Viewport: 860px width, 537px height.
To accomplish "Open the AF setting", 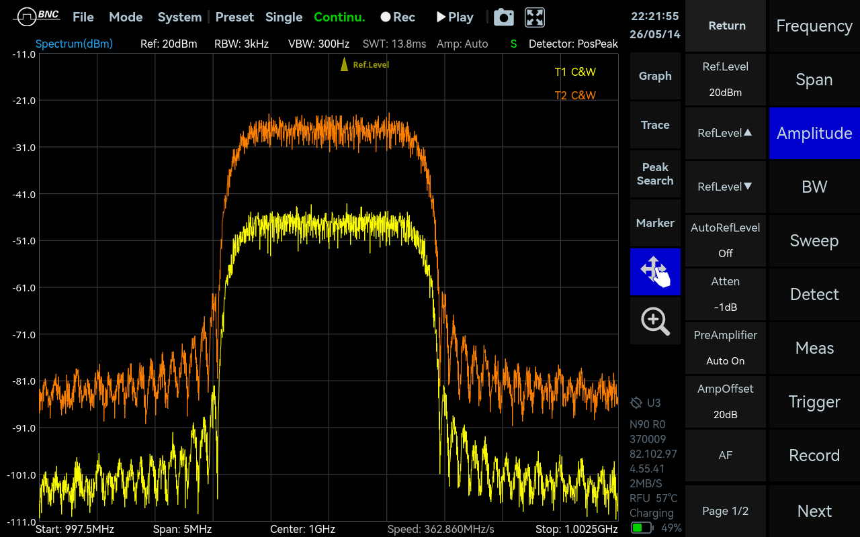I will [x=726, y=455].
